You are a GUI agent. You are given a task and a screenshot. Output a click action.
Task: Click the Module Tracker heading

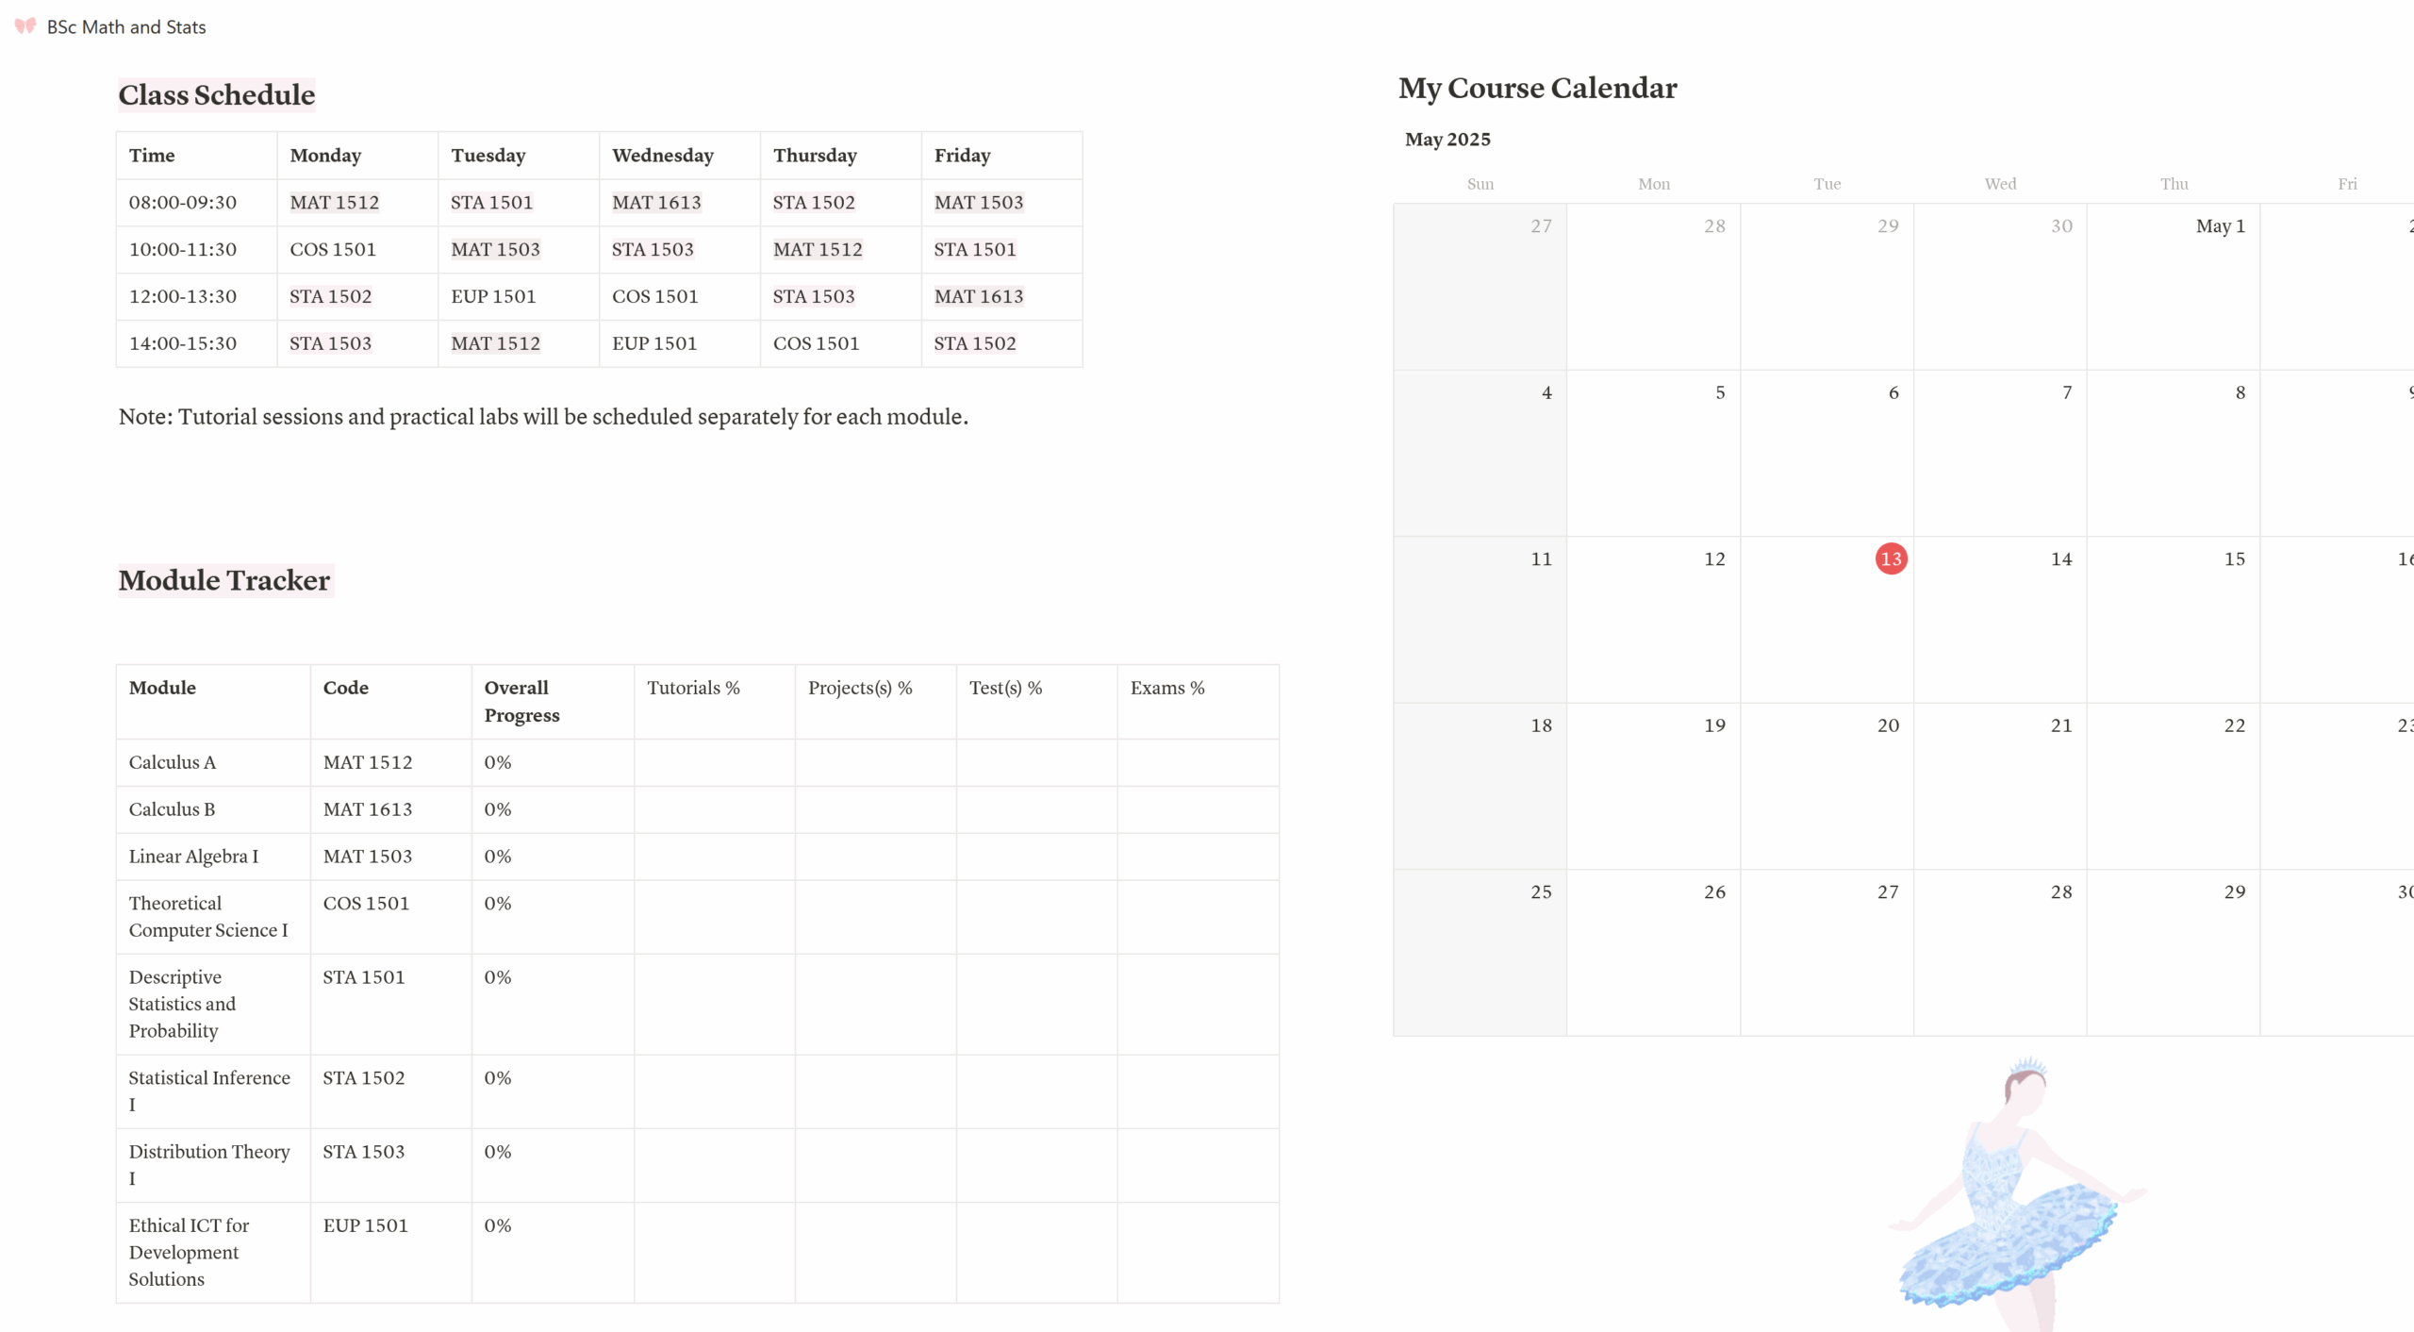pyautogui.click(x=224, y=580)
